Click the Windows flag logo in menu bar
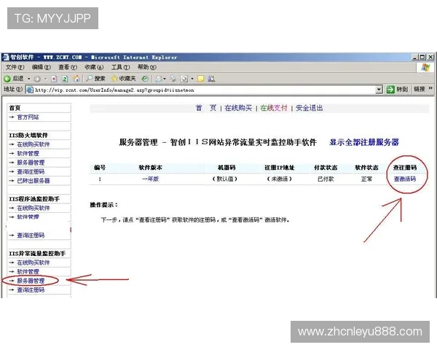437x350 pixels. (x=425, y=68)
